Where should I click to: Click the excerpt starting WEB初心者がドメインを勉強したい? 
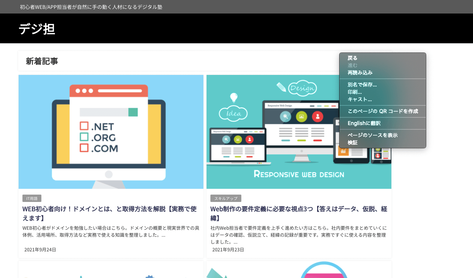coord(111,231)
